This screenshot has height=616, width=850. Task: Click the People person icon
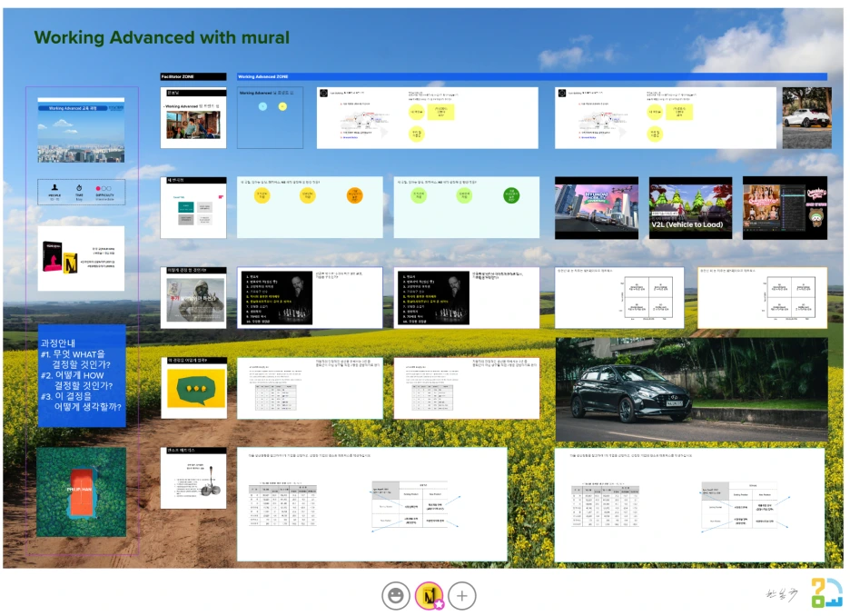54,188
